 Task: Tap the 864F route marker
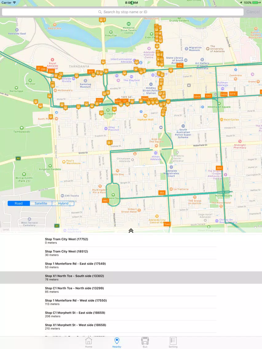coord(118,101)
